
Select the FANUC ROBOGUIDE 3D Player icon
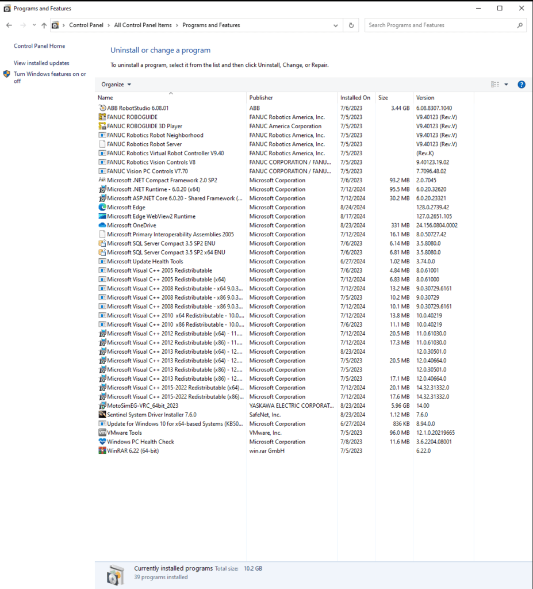(102, 126)
